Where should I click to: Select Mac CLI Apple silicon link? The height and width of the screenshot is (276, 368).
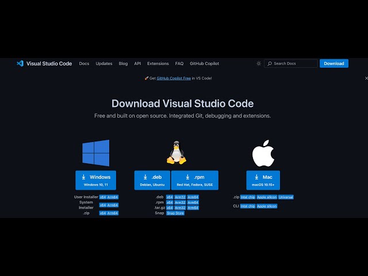click(267, 206)
